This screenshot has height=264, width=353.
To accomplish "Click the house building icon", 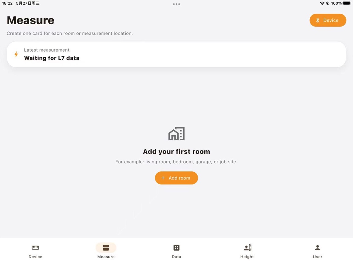I will tap(176, 134).
